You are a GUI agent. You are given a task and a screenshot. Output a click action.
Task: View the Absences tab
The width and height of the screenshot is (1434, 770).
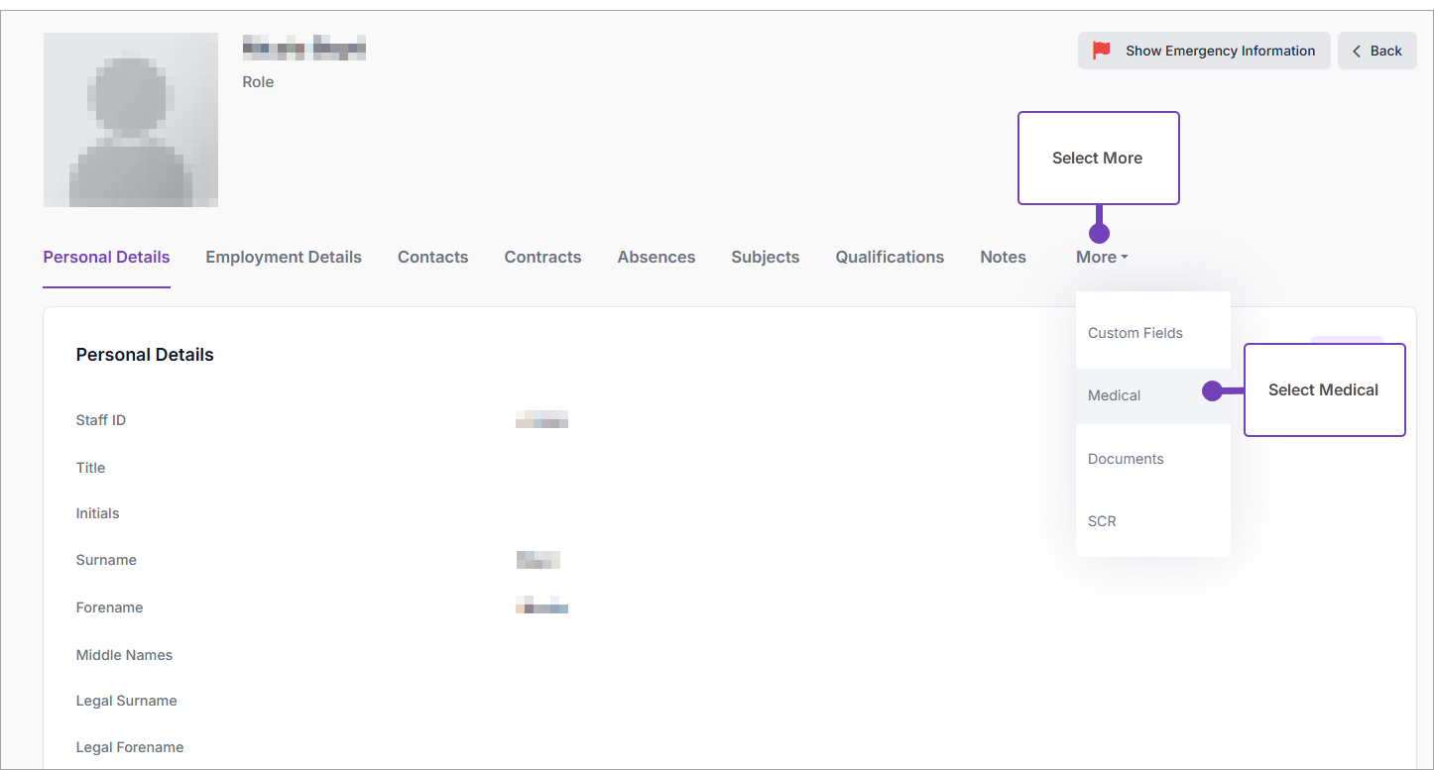click(656, 257)
